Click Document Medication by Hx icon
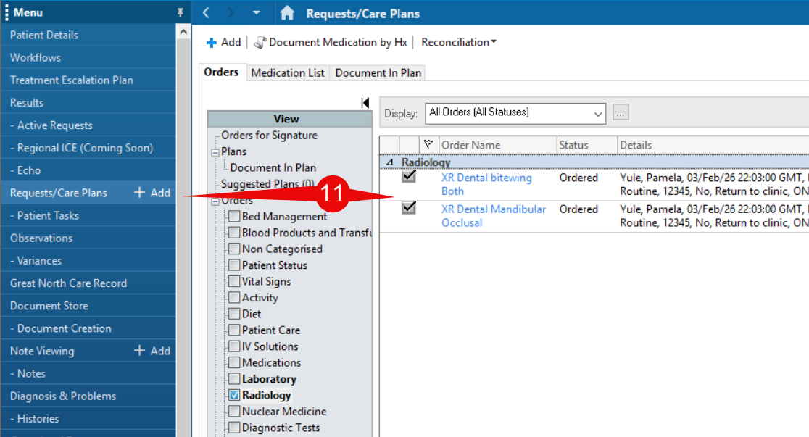The image size is (809, 437). click(260, 43)
